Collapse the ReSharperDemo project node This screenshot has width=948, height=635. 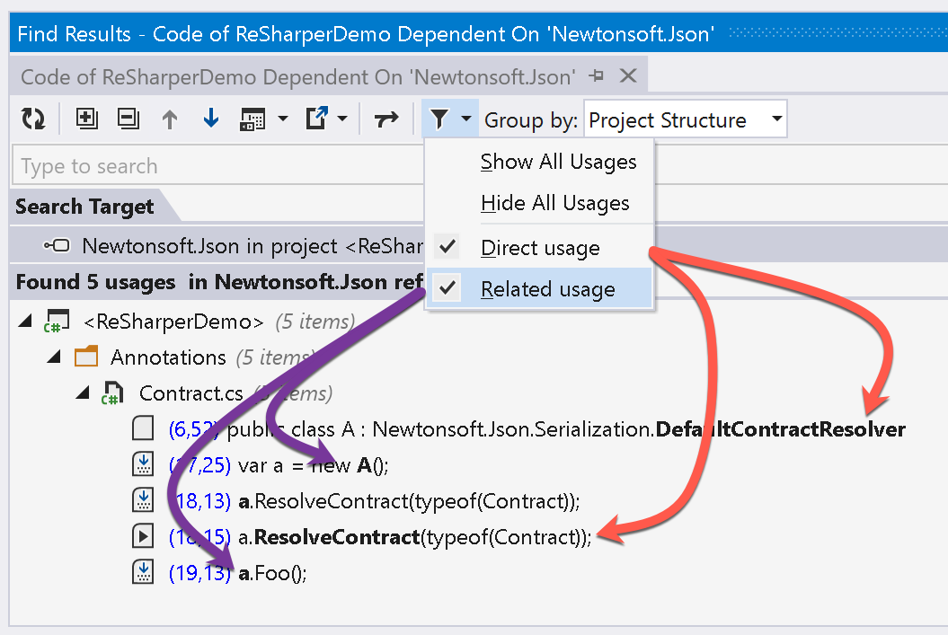pyautogui.click(x=25, y=321)
